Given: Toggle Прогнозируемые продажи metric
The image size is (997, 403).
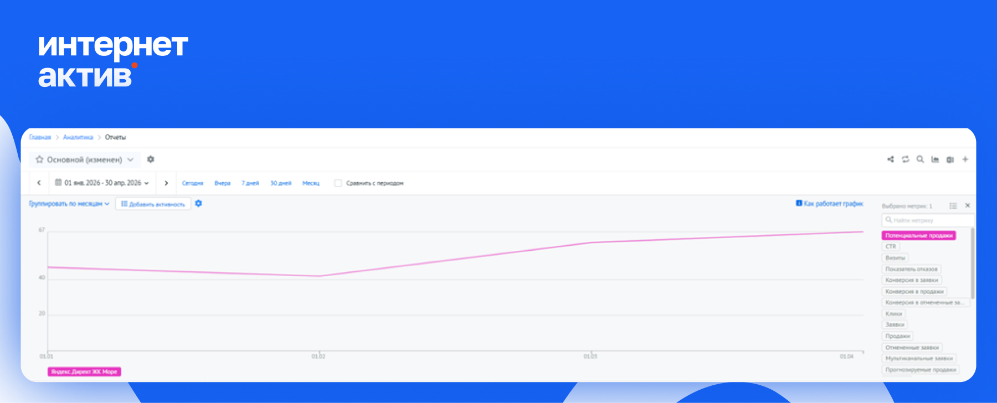Looking at the screenshot, I should (921, 370).
